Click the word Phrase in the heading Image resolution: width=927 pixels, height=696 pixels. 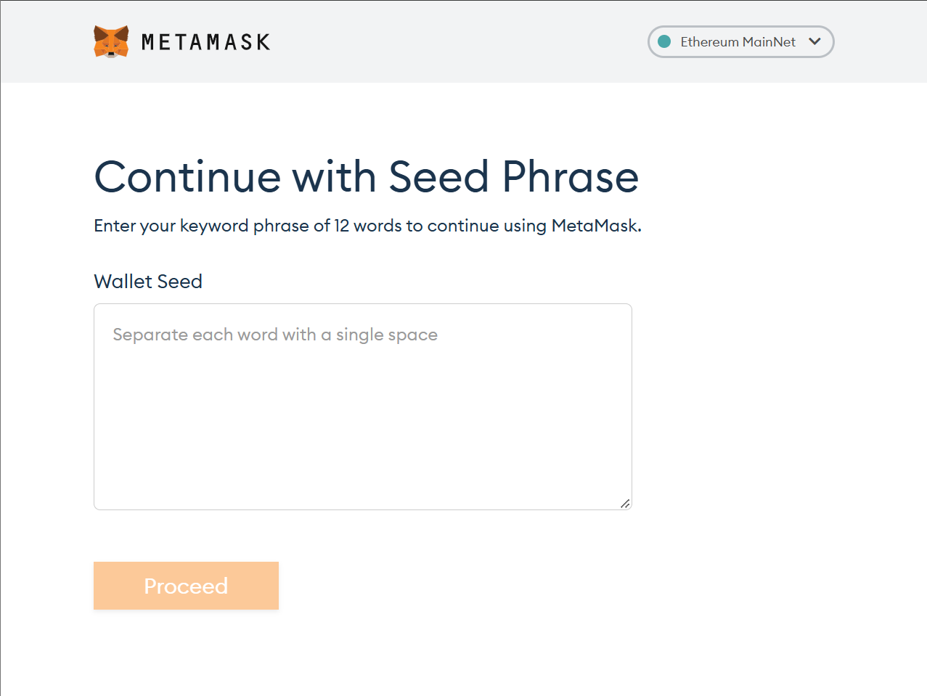click(571, 176)
